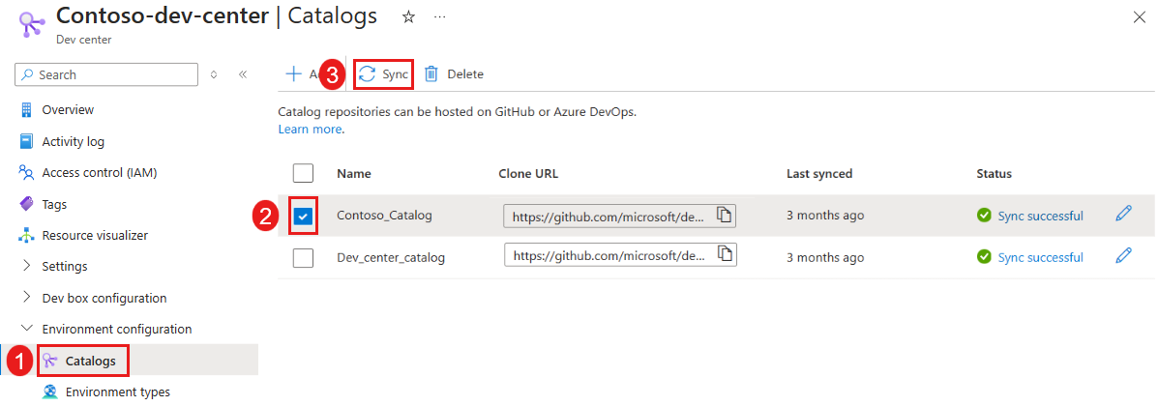Screen dimensions: 1159x406
Task: Click the Delete trash icon
Action: [x=431, y=74]
